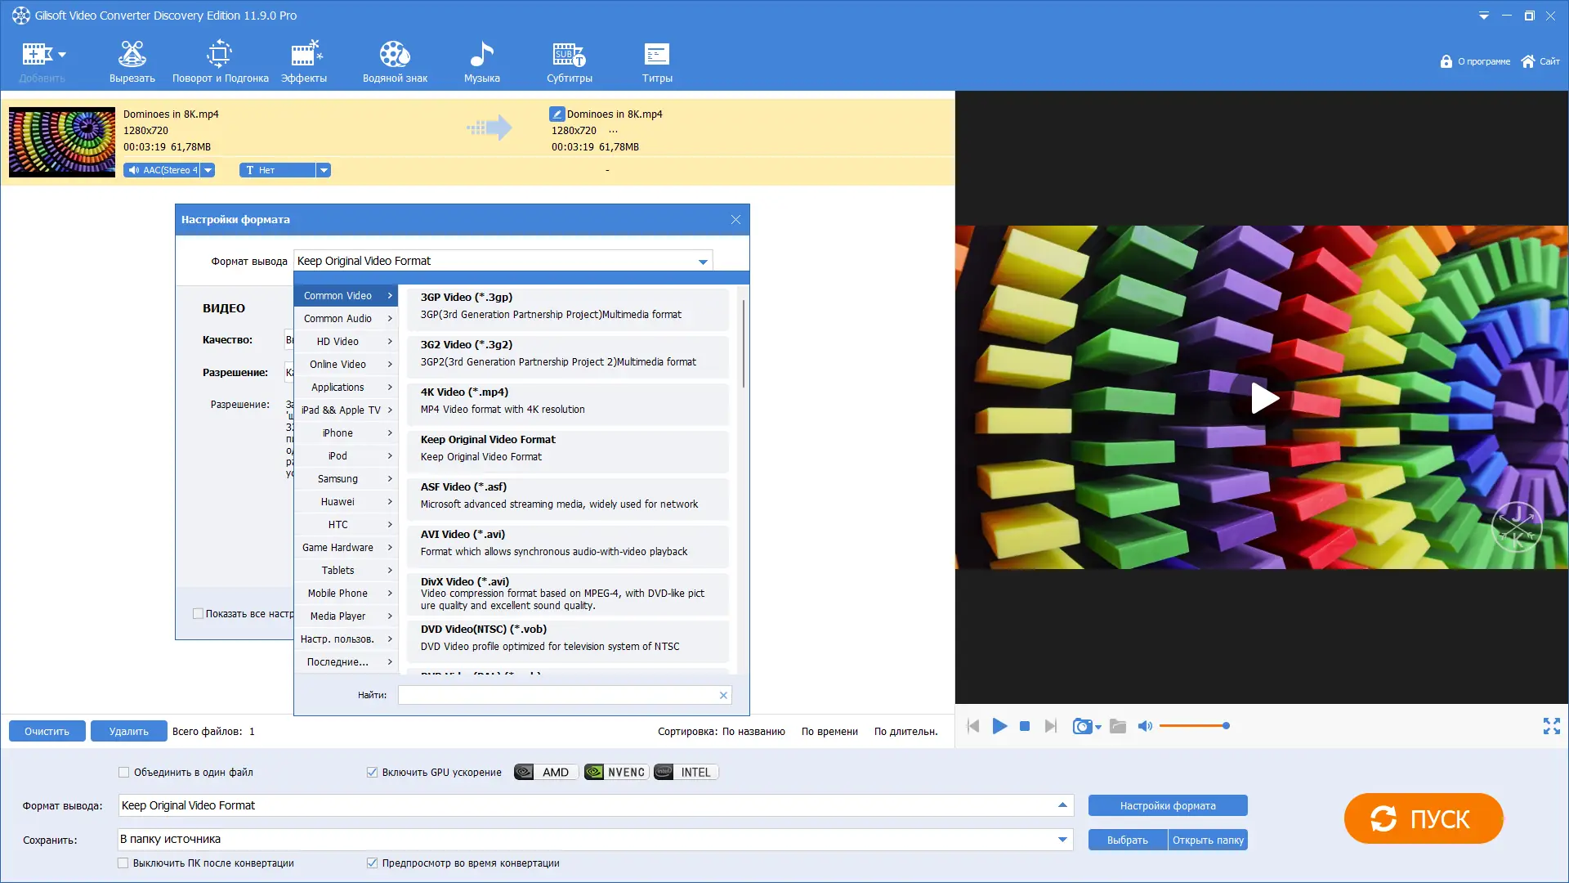The width and height of the screenshot is (1569, 883).
Task: Open the Cut (Вырезать) tool
Action: (132, 62)
